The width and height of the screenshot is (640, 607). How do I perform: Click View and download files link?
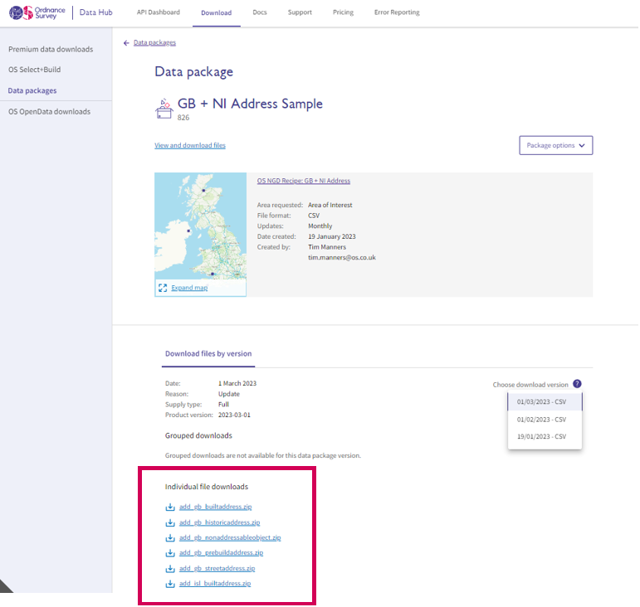click(189, 145)
